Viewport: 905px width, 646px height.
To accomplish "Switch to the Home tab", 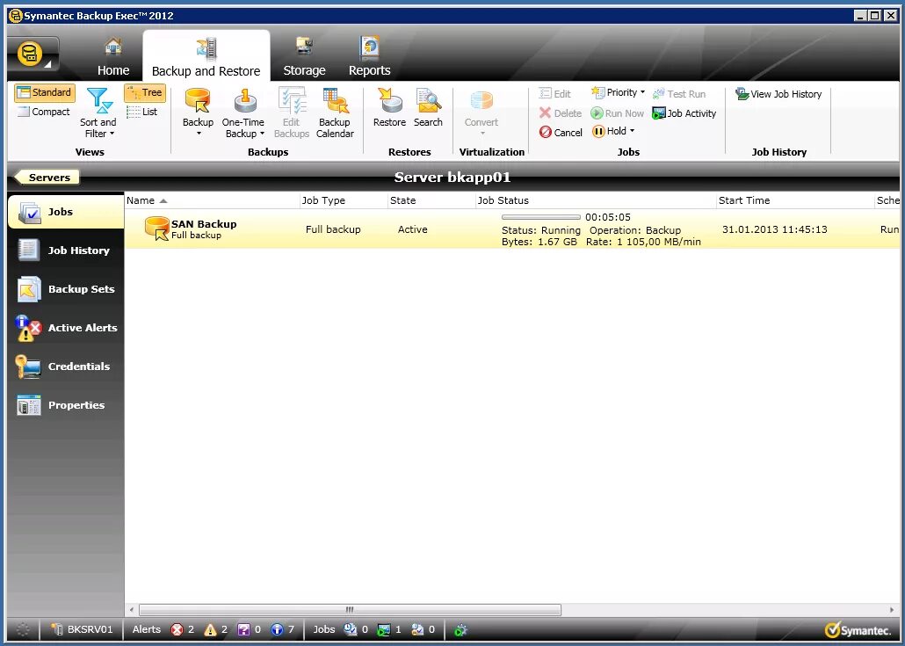I will (113, 58).
